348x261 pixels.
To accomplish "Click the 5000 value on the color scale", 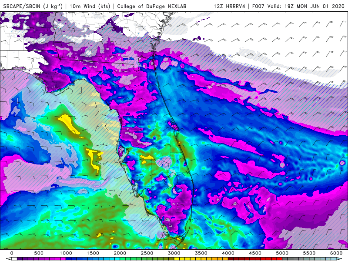I will 282,253.
